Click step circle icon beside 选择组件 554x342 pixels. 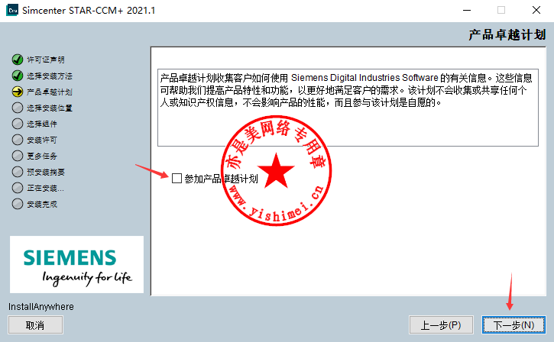pos(18,124)
